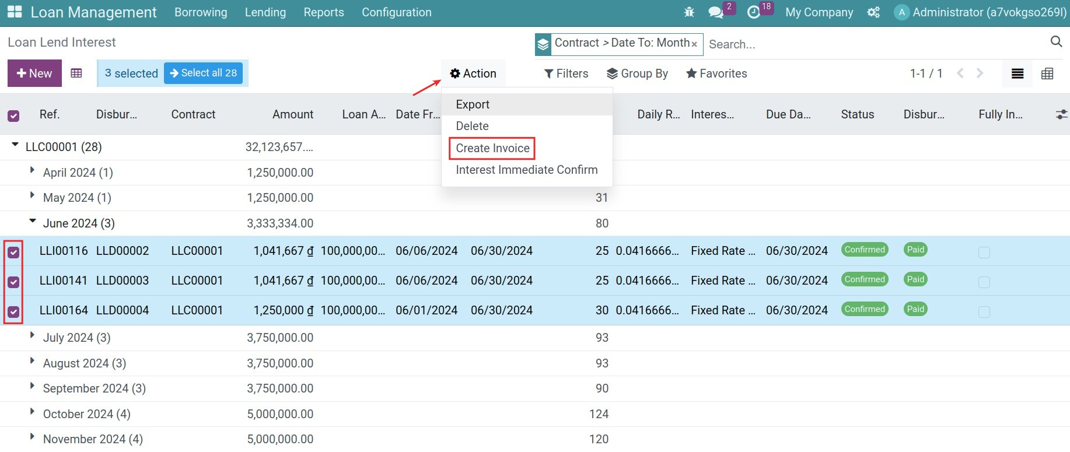Focus the Search input field

[x=875, y=44]
